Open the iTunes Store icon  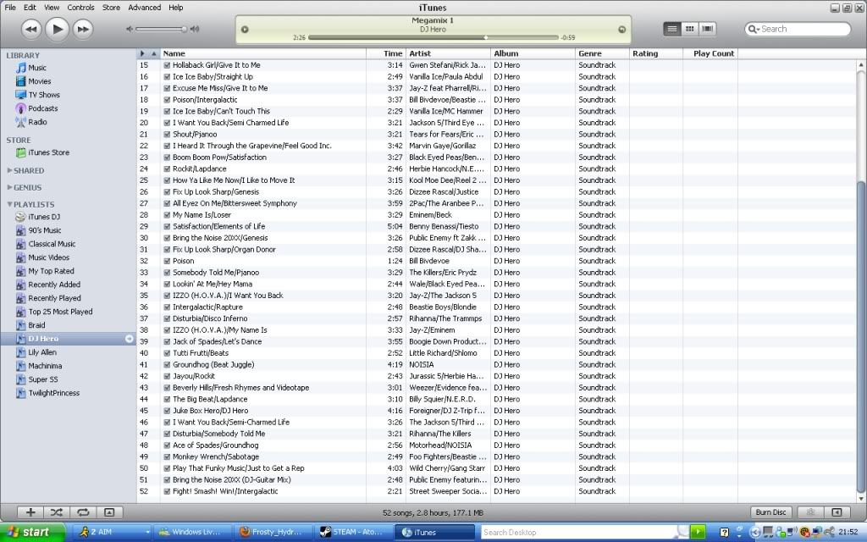(x=21, y=152)
